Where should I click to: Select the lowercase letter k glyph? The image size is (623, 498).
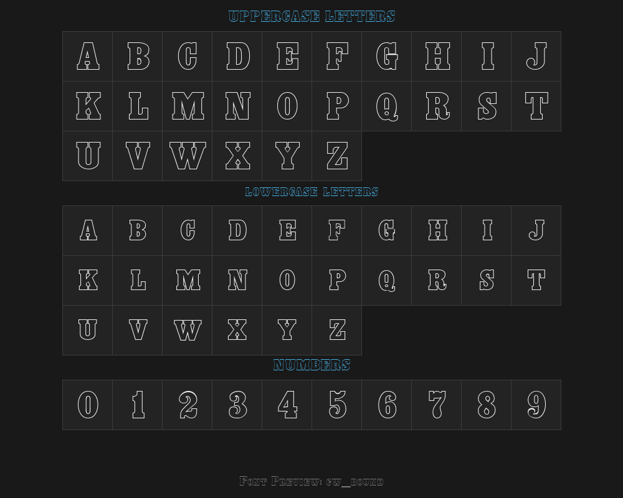(x=87, y=280)
